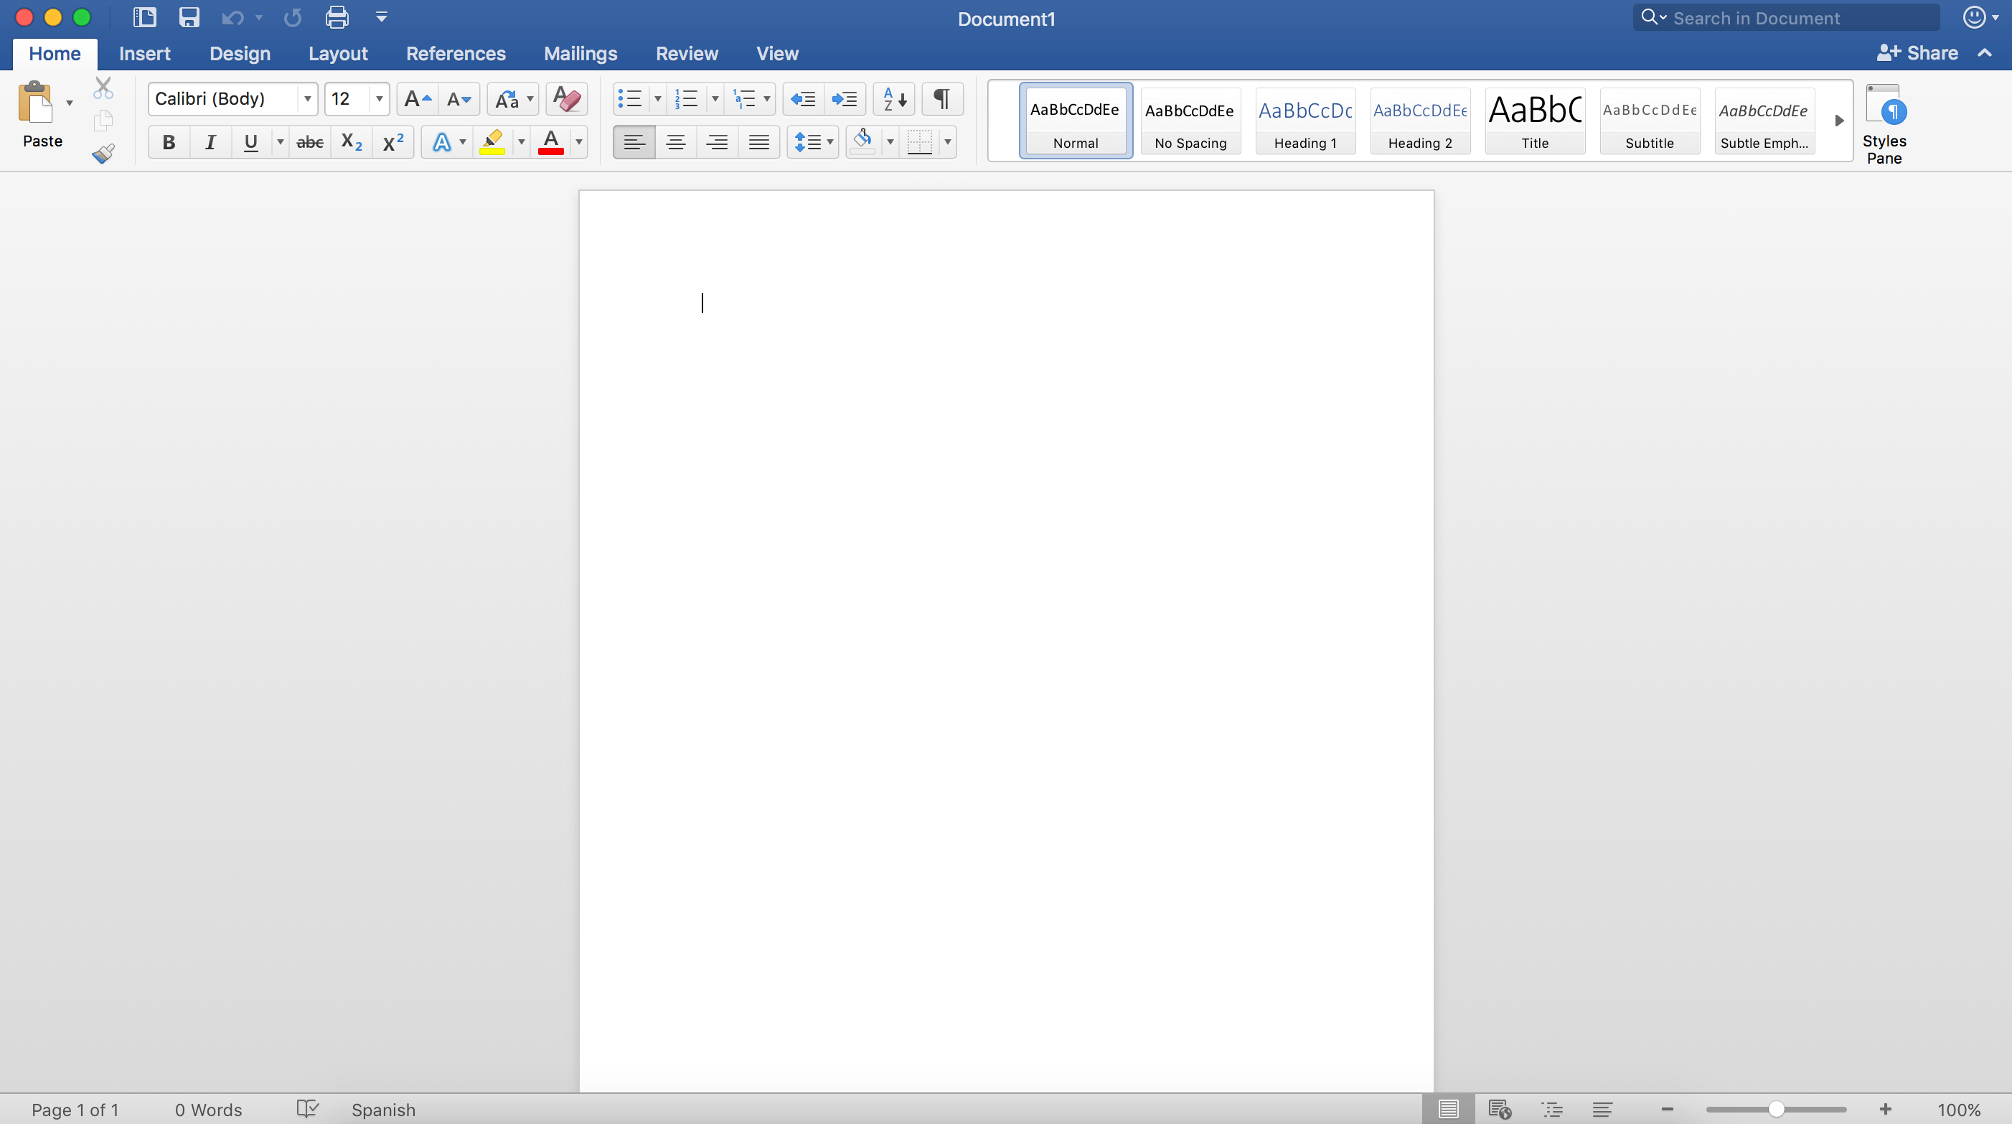The image size is (2012, 1124).
Task: Apply the Heading 1 style
Action: tap(1304, 121)
